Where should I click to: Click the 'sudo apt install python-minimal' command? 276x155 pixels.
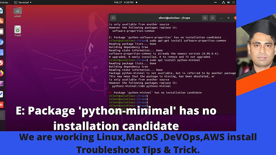pyautogui.click(x=175, y=60)
